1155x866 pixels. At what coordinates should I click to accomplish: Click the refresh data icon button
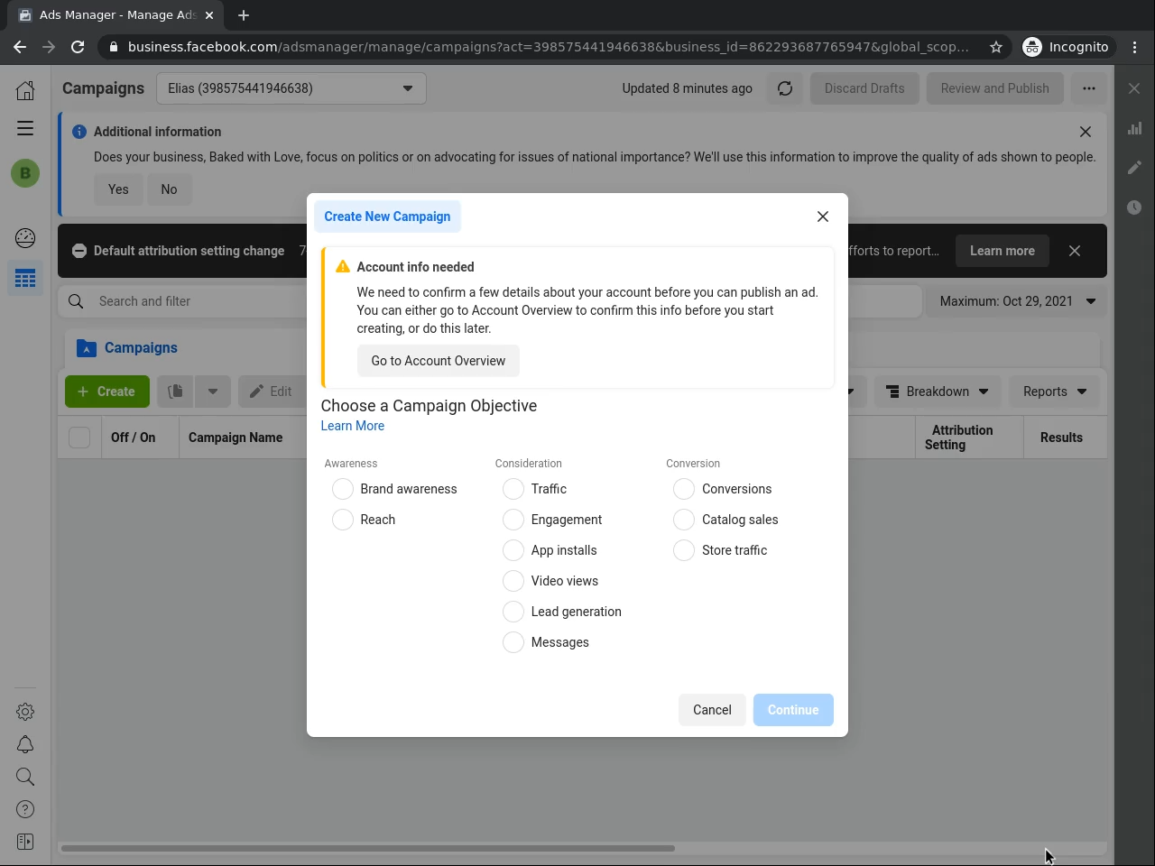785,88
